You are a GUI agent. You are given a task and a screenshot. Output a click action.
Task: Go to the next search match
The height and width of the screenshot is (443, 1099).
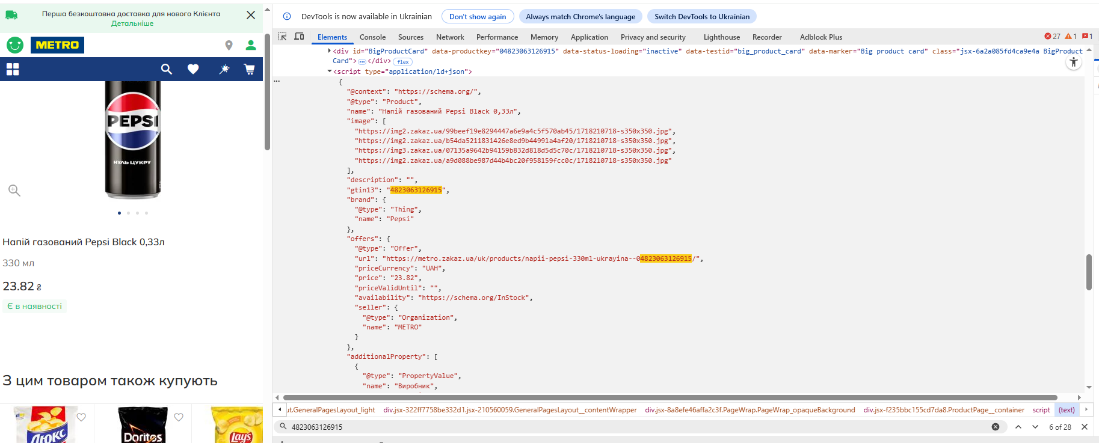(1035, 427)
